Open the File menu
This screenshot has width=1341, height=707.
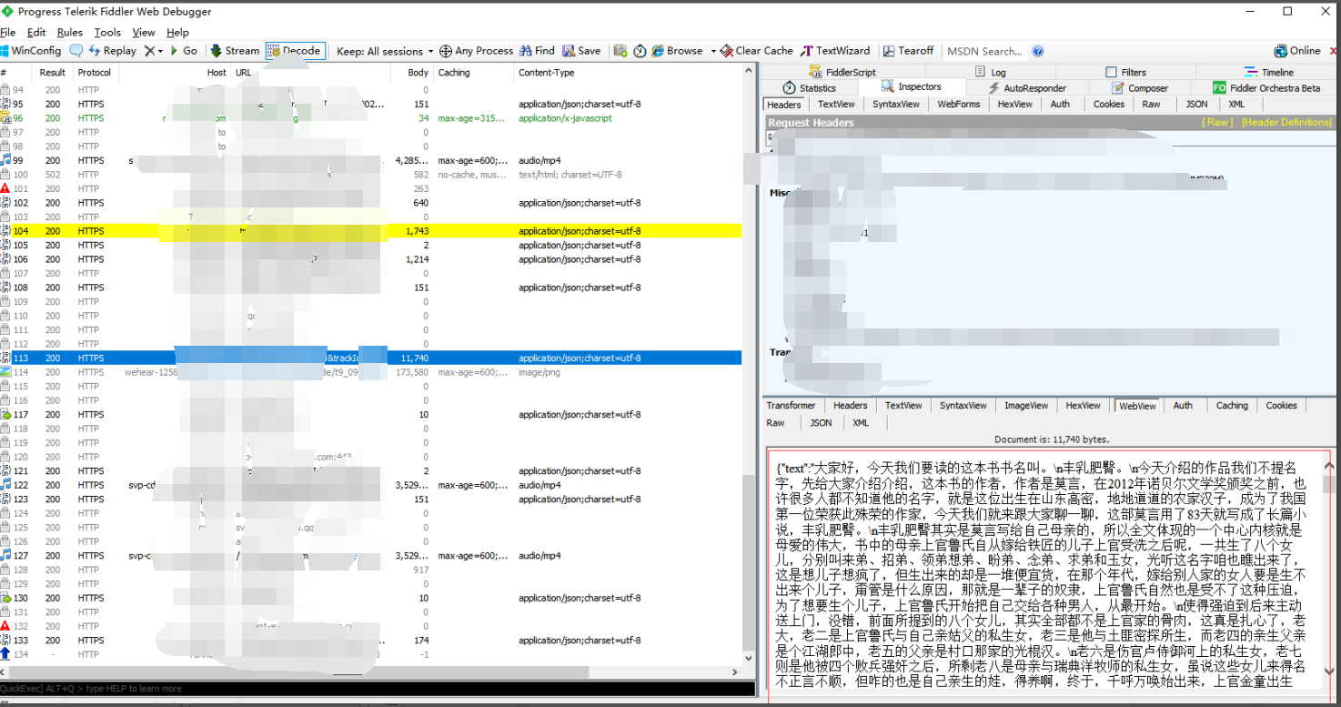tap(8, 32)
